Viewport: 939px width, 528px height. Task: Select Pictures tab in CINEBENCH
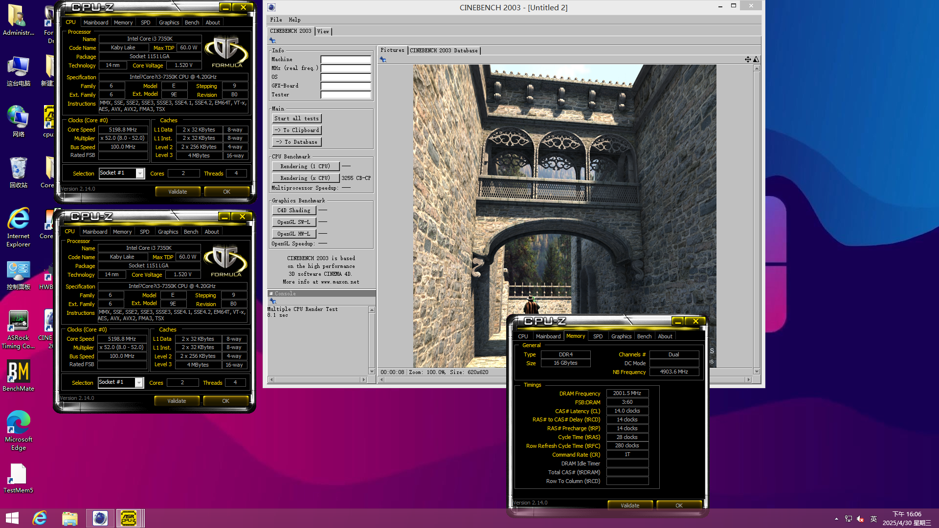pyautogui.click(x=392, y=50)
